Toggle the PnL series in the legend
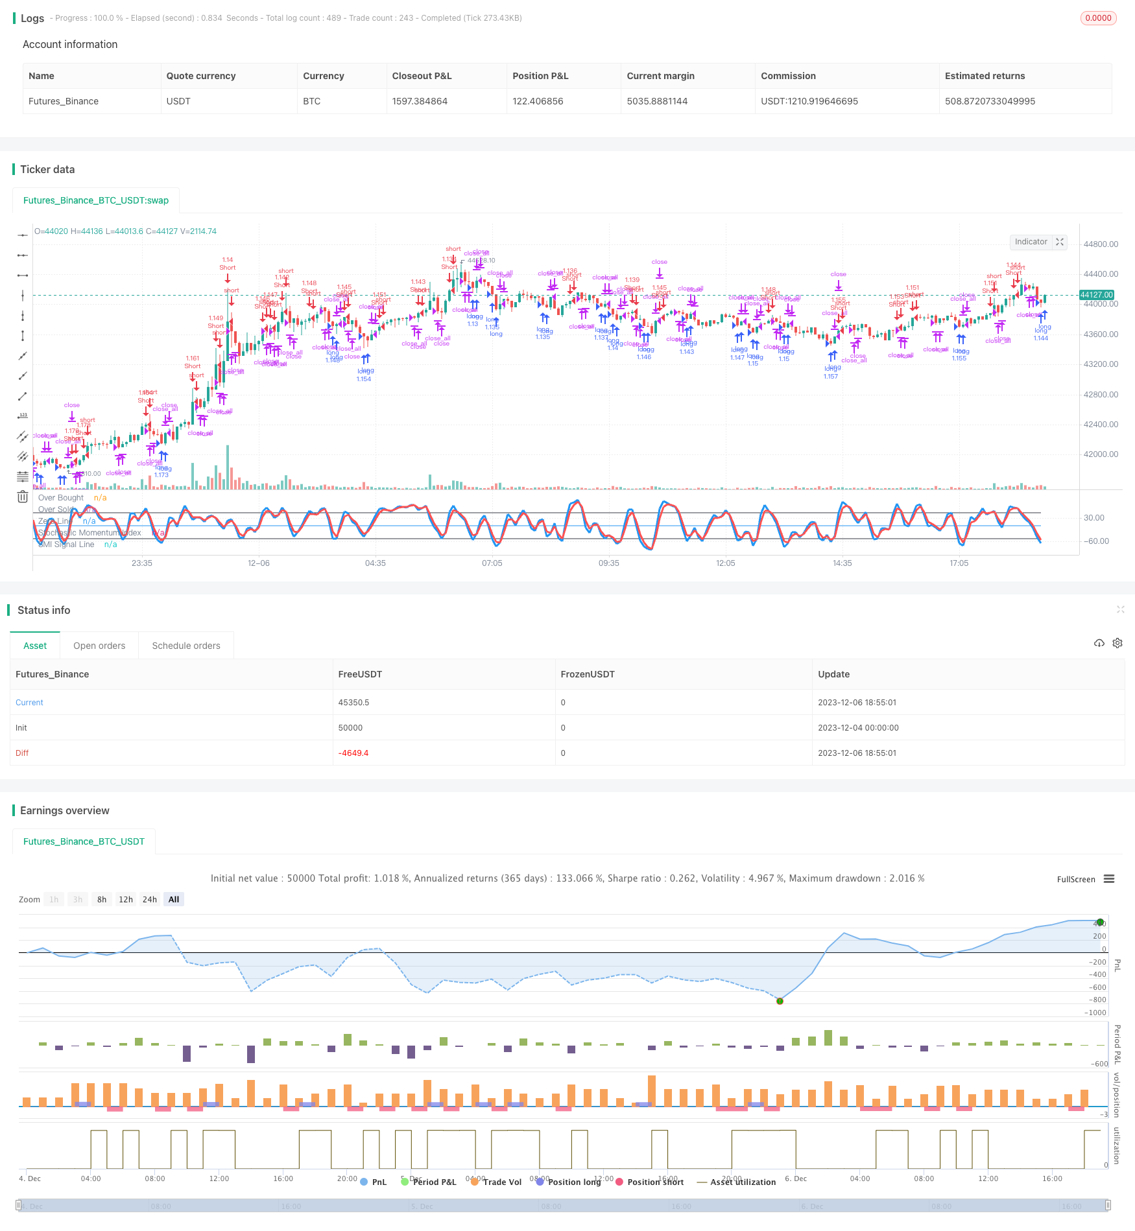 coord(376,1182)
